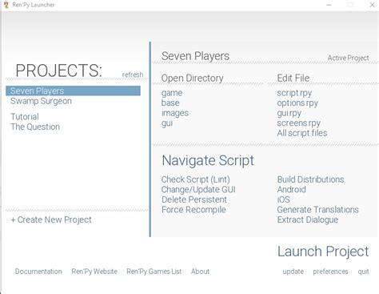This screenshot has height=294, width=379.
Task: Click Change/Update GUI
Action: 198,190
